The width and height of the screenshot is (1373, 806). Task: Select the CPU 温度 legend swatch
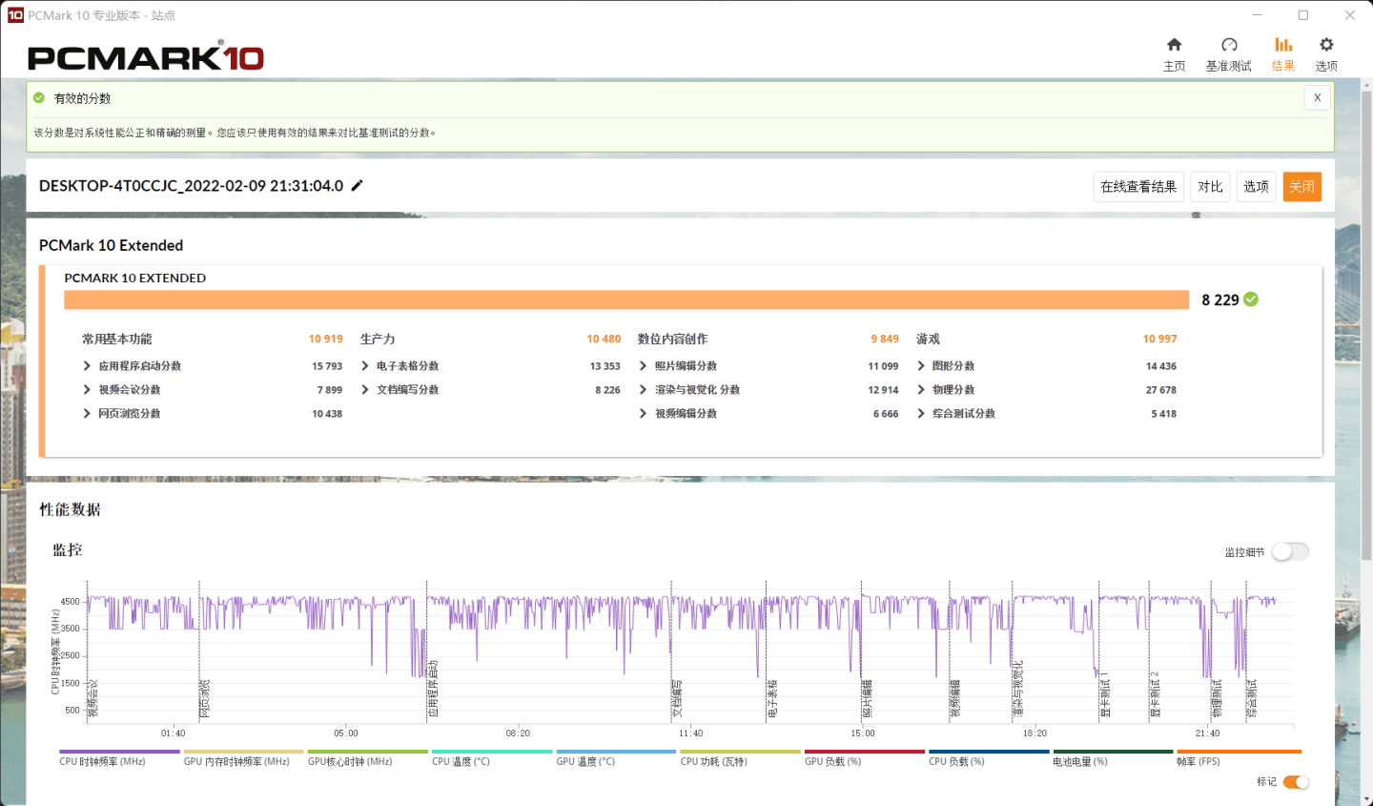[492, 752]
